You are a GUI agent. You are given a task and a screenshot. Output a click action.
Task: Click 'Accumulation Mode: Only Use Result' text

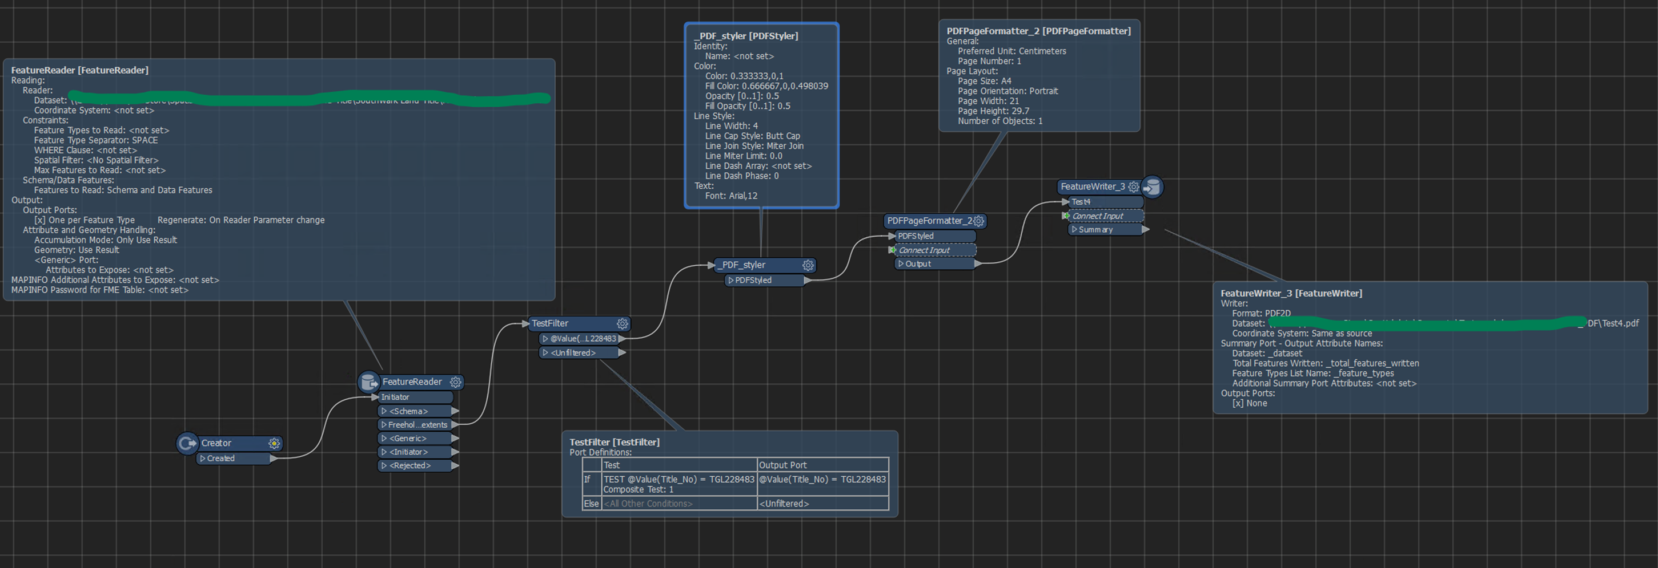coord(106,240)
